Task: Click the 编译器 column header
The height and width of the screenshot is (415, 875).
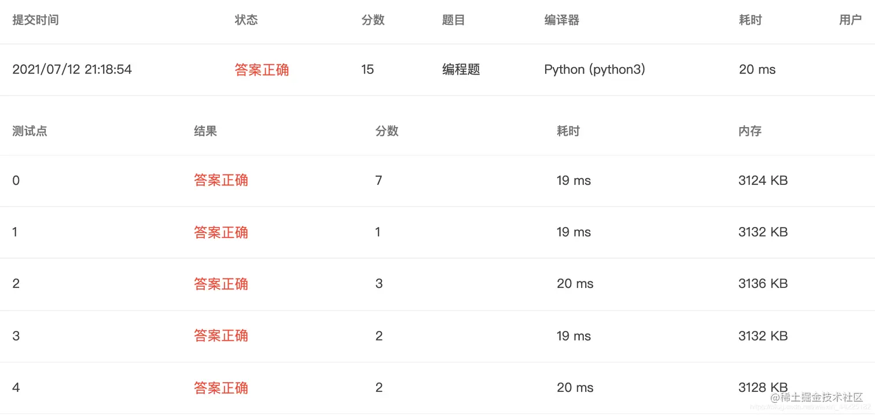Action: (x=561, y=20)
